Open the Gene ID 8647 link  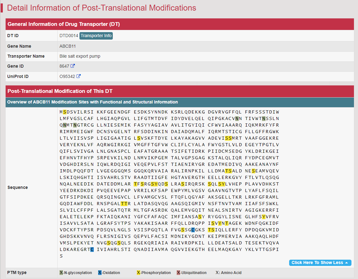click(64, 66)
